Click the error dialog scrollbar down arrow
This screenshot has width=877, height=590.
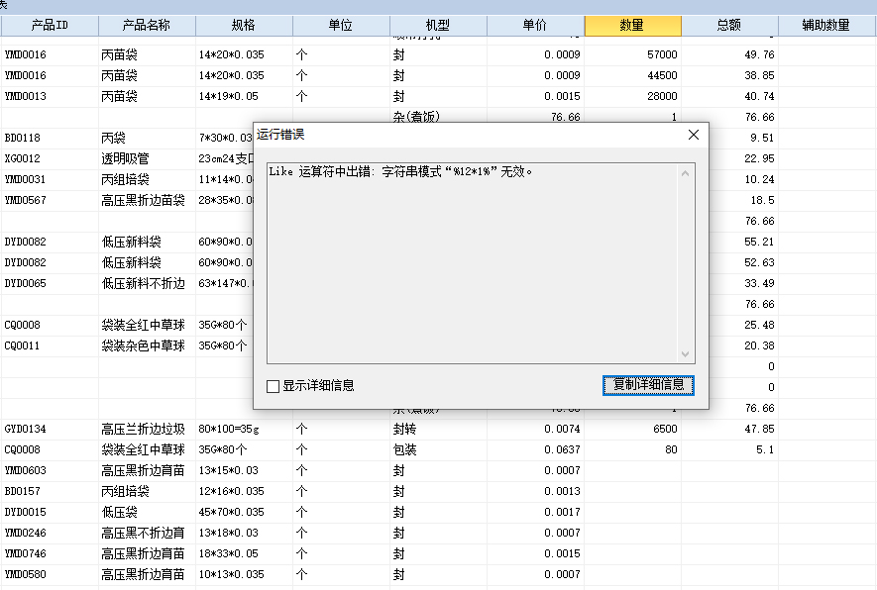(685, 354)
